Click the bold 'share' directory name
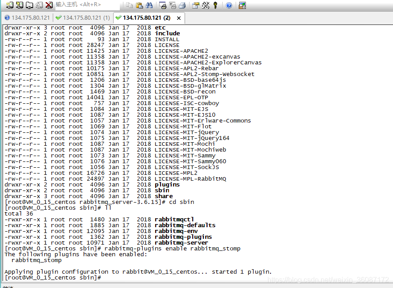Screen dimensions: 393x288 tap(164, 196)
